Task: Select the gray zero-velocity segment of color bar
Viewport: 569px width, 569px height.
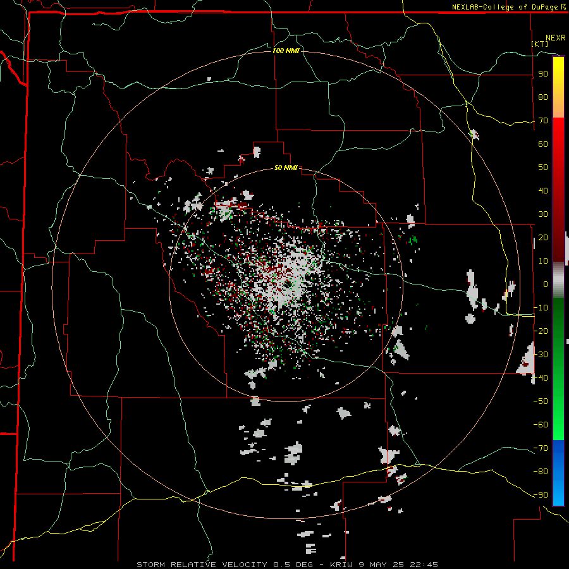Action: [x=558, y=280]
